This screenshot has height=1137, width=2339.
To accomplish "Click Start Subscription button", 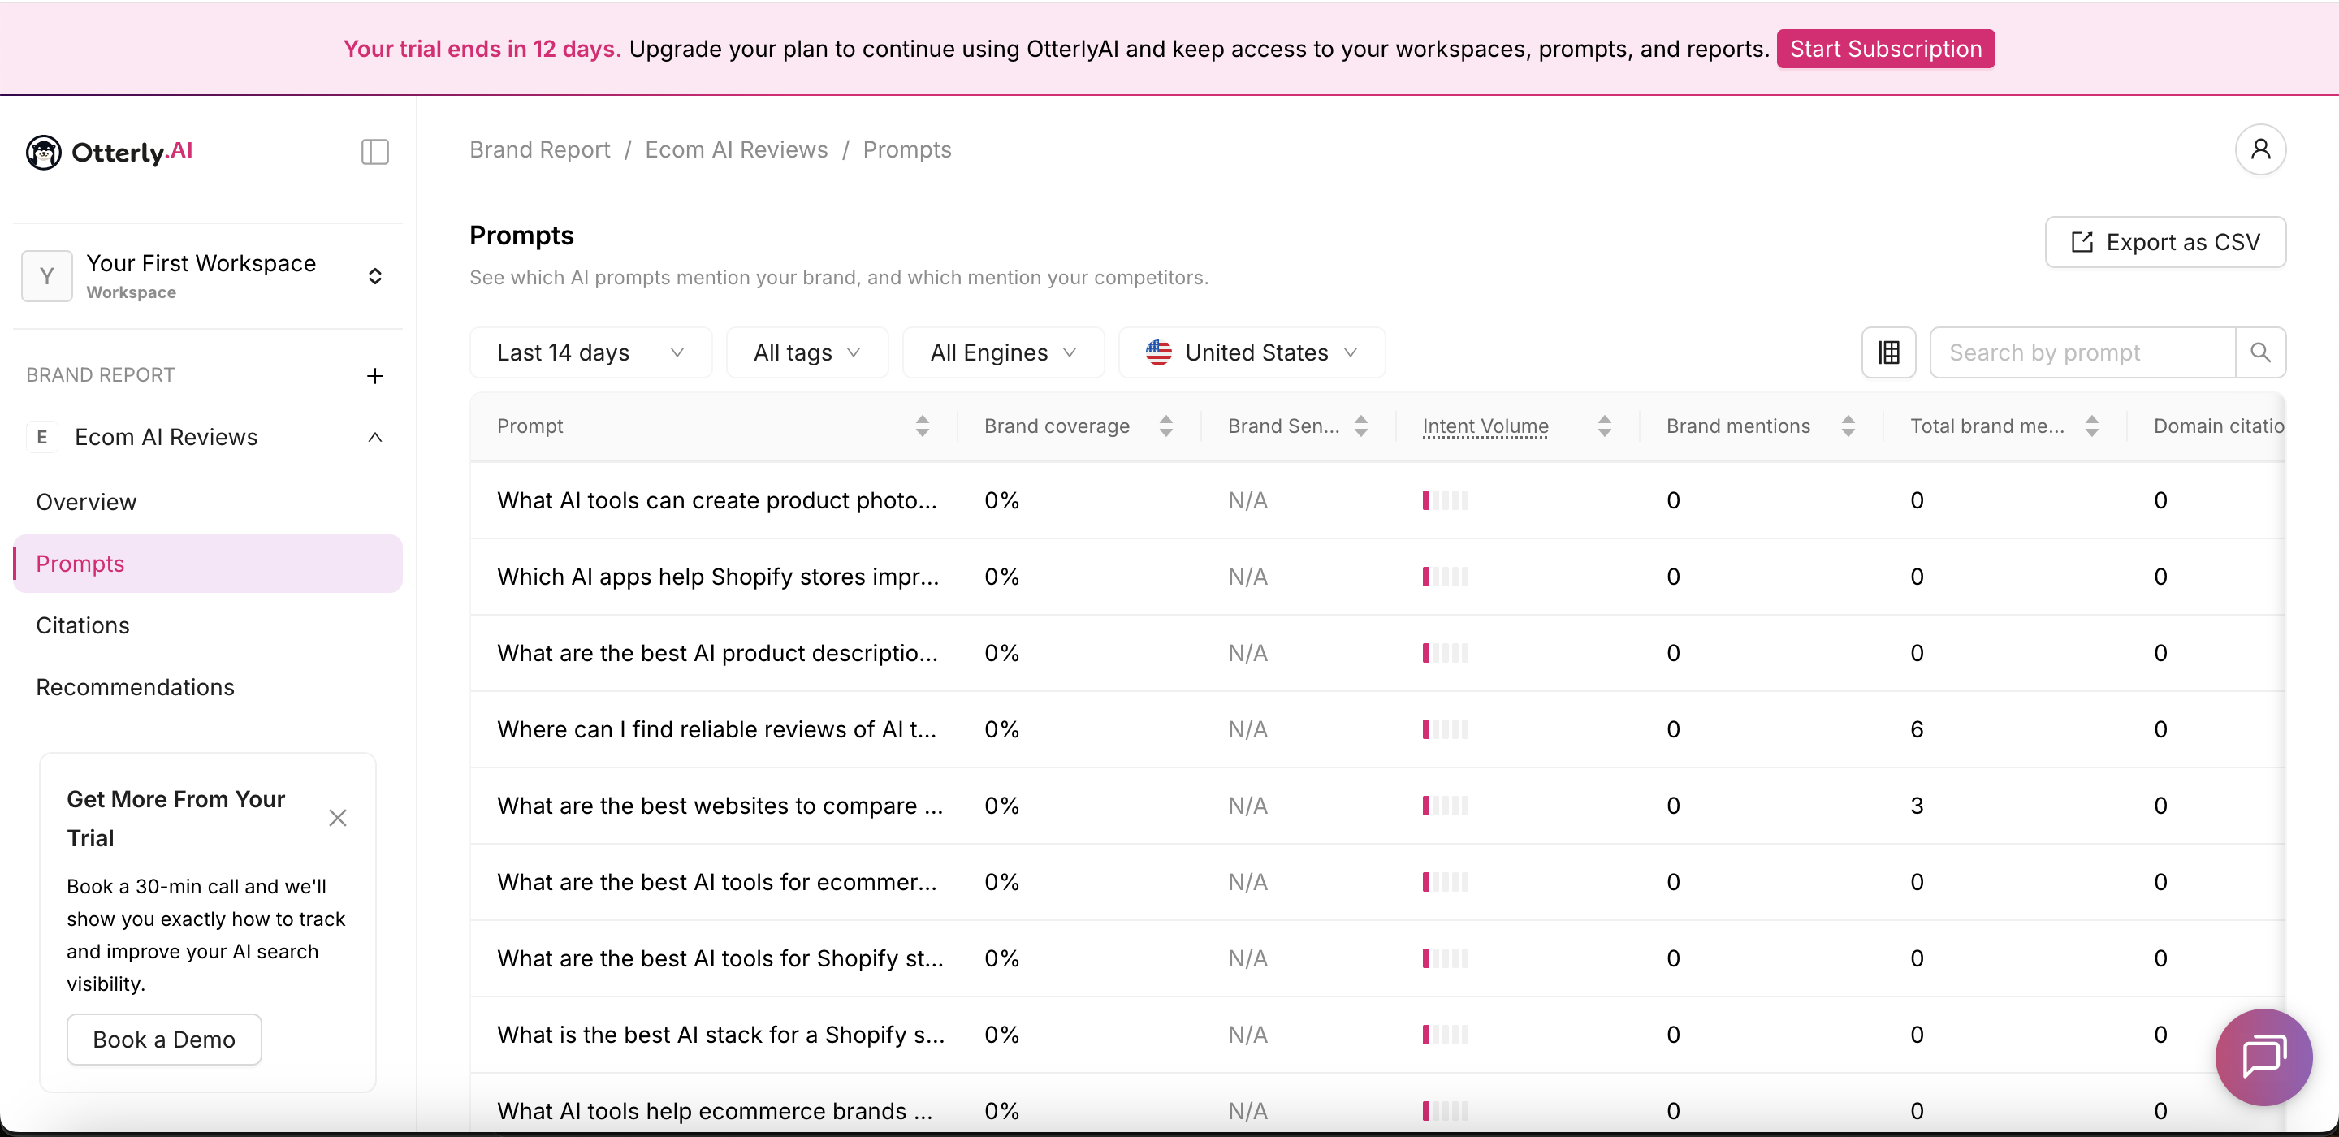I will point(1885,49).
